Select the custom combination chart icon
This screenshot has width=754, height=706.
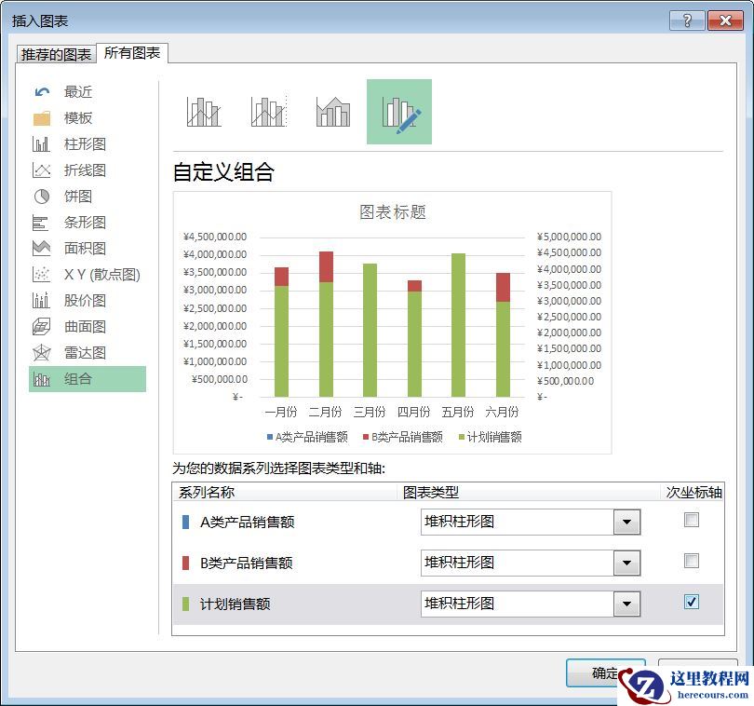tap(399, 112)
